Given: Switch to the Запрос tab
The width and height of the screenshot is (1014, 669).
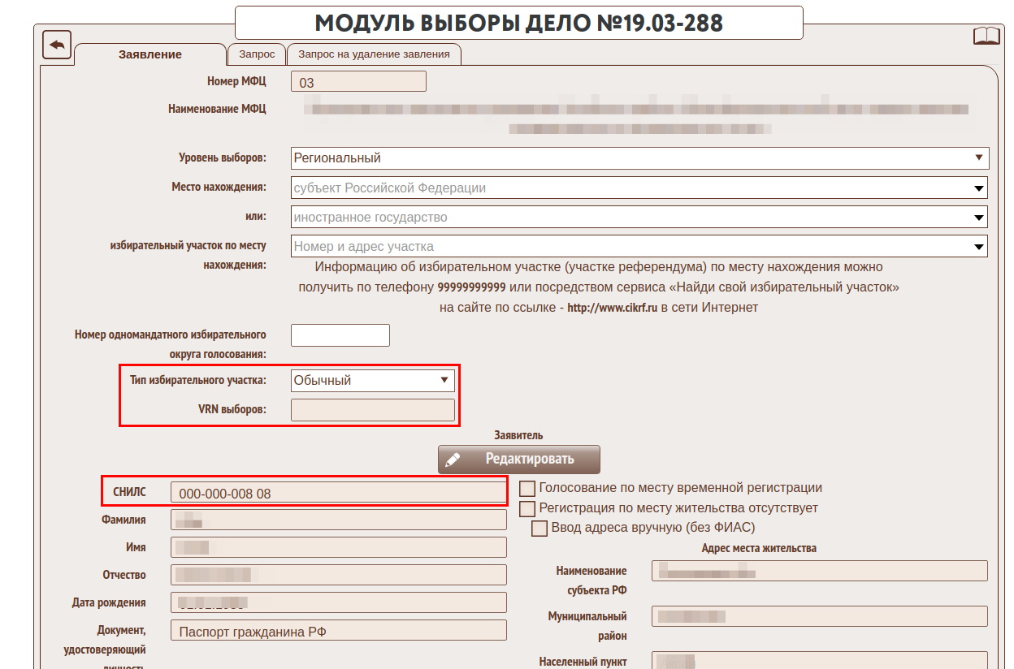Looking at the screenshot, I should click(x=257, y=54).
